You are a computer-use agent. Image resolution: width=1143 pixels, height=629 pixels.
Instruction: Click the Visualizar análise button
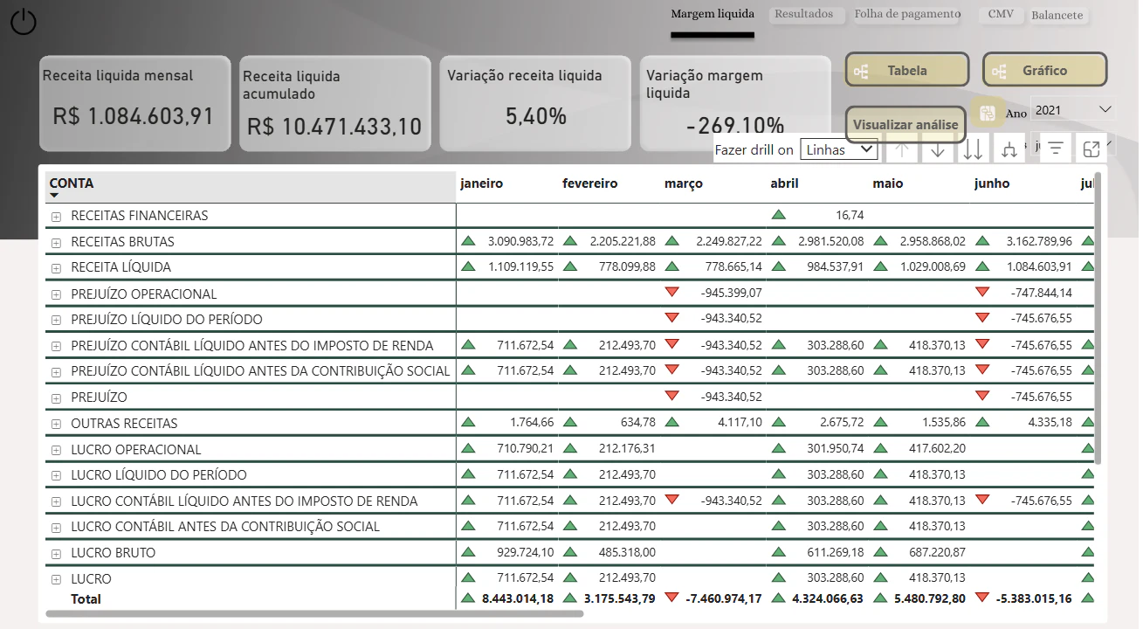point(905,124)
